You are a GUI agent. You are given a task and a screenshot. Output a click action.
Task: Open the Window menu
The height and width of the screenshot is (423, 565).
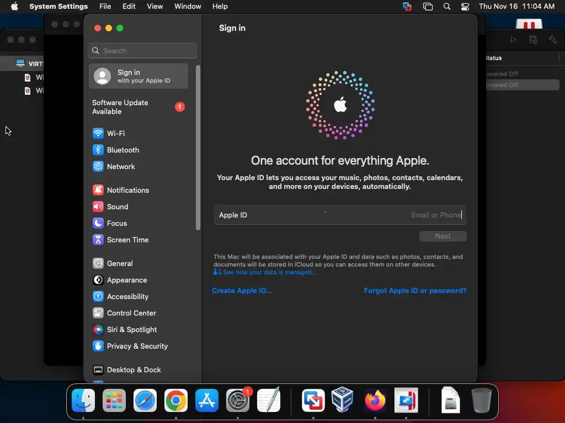point(188,7)
